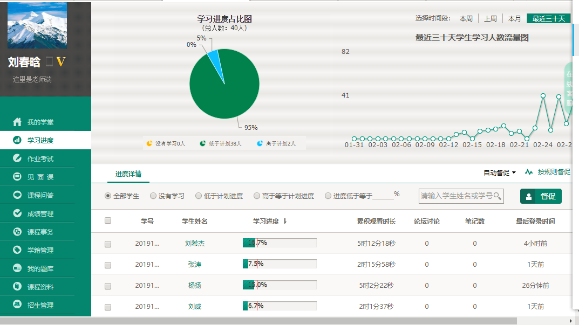This screenshot has height=325, width=579.
Task: Open 见面课 via its sidebar icon
Action: [17, 177]
